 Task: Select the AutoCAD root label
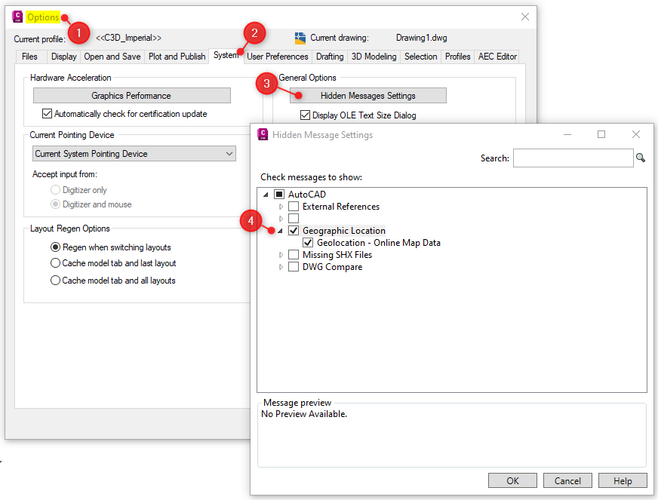pyautogui.click(x=307, y=195)
